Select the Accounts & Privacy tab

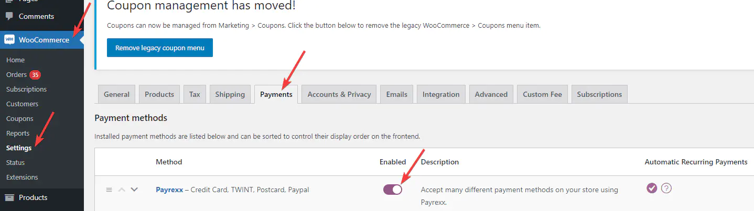coord(339,94)
